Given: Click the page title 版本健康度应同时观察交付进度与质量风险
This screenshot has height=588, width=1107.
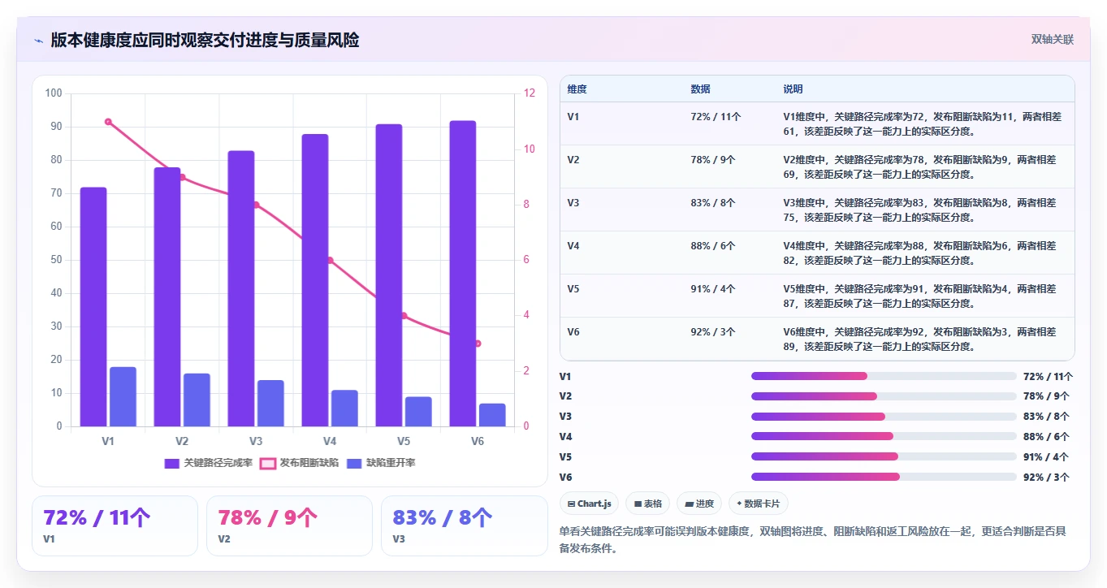Looking at the screenshot, I should [x=205, y=40].
